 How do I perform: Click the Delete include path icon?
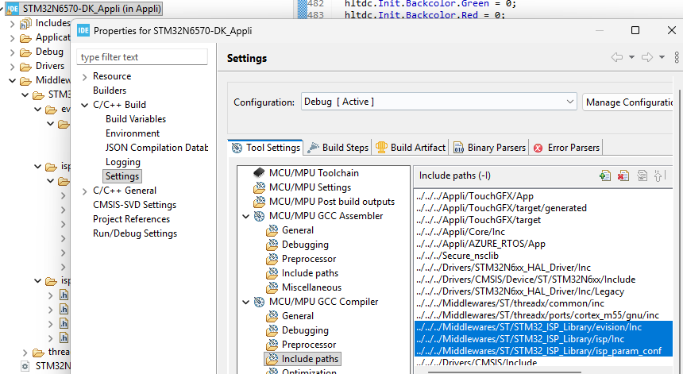(623, 175)
